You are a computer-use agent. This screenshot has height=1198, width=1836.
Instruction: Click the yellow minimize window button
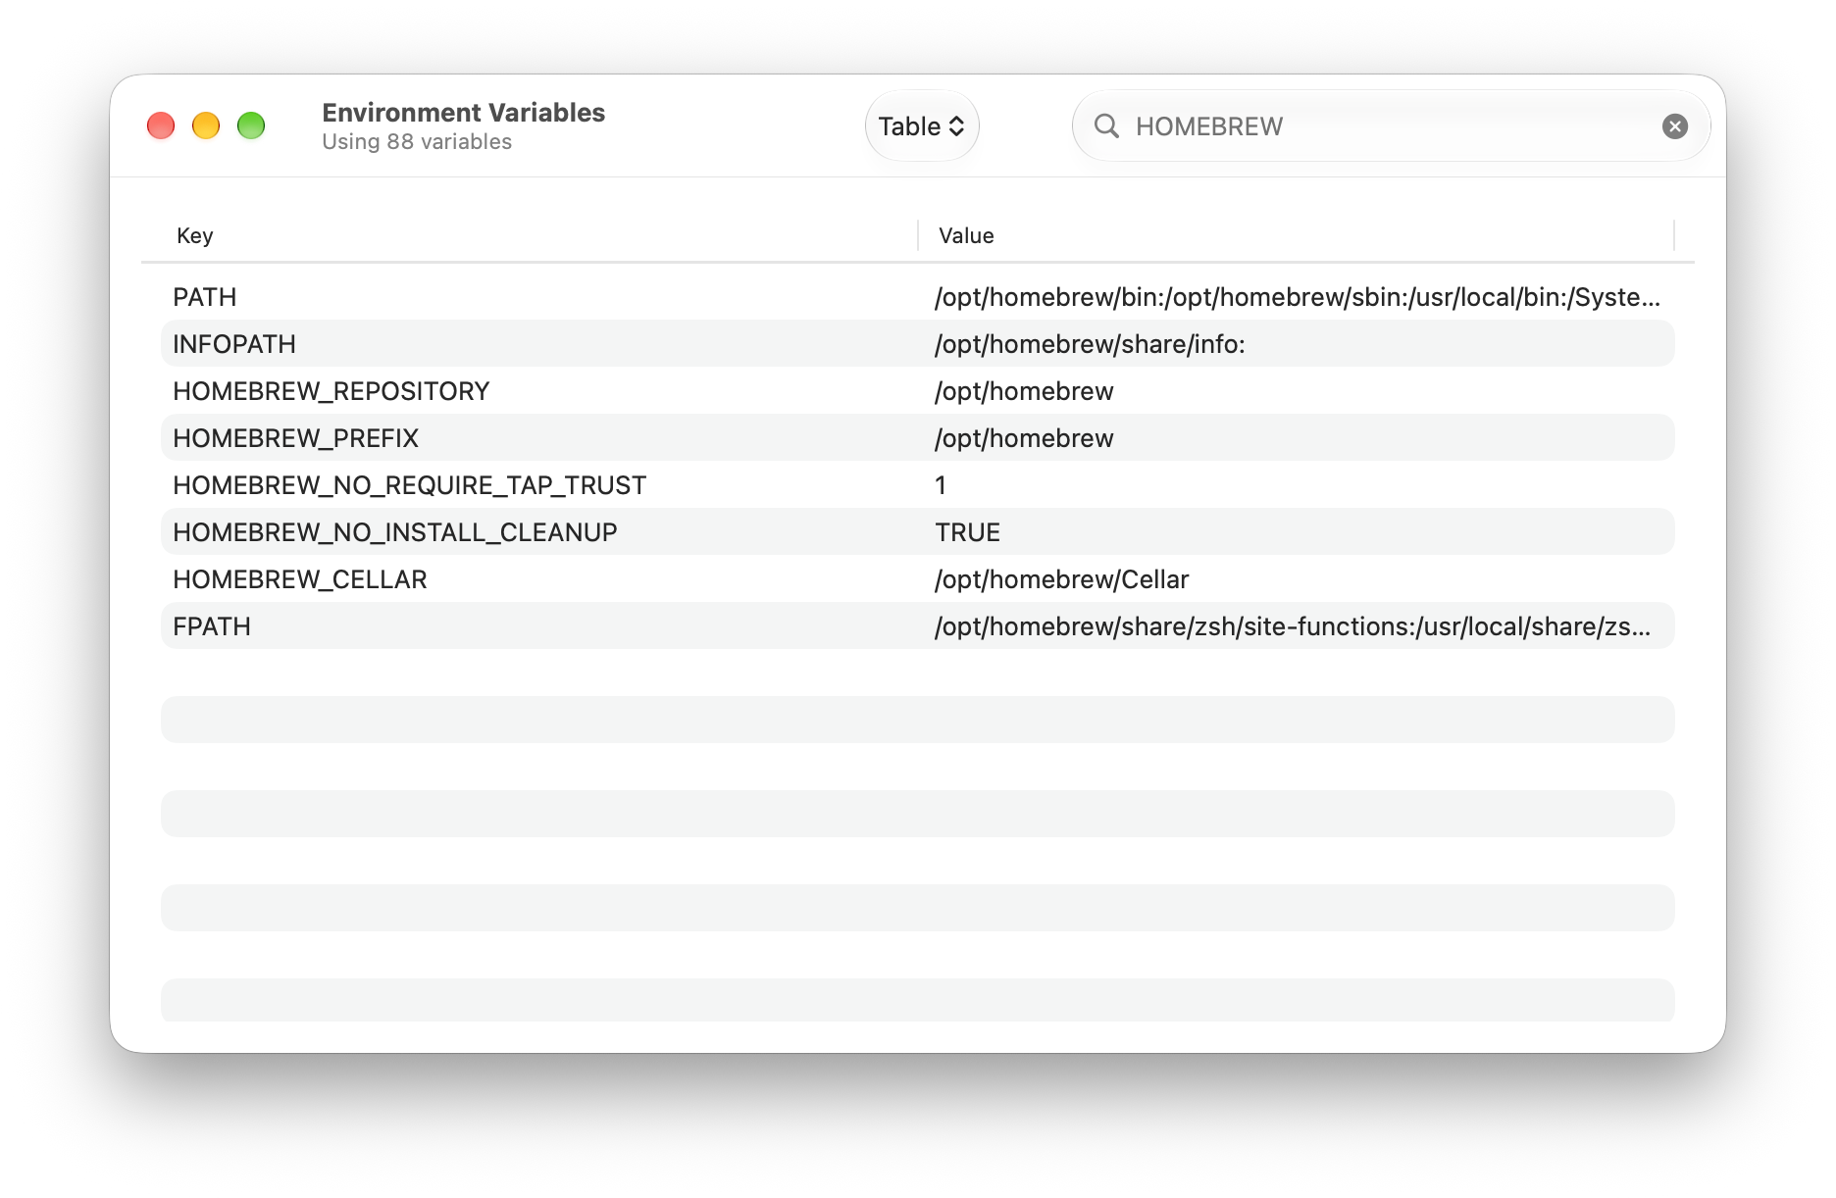tap(206, 126)
